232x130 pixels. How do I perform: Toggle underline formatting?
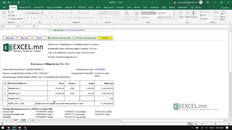point(34,18)
